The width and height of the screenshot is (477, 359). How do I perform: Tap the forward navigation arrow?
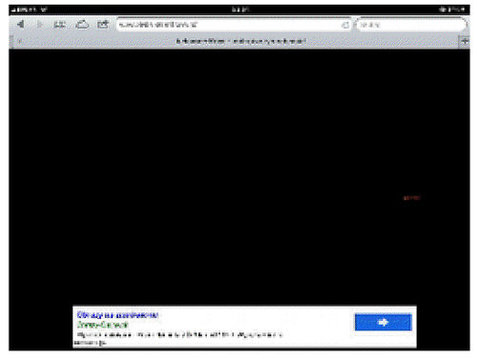(40, 25)
